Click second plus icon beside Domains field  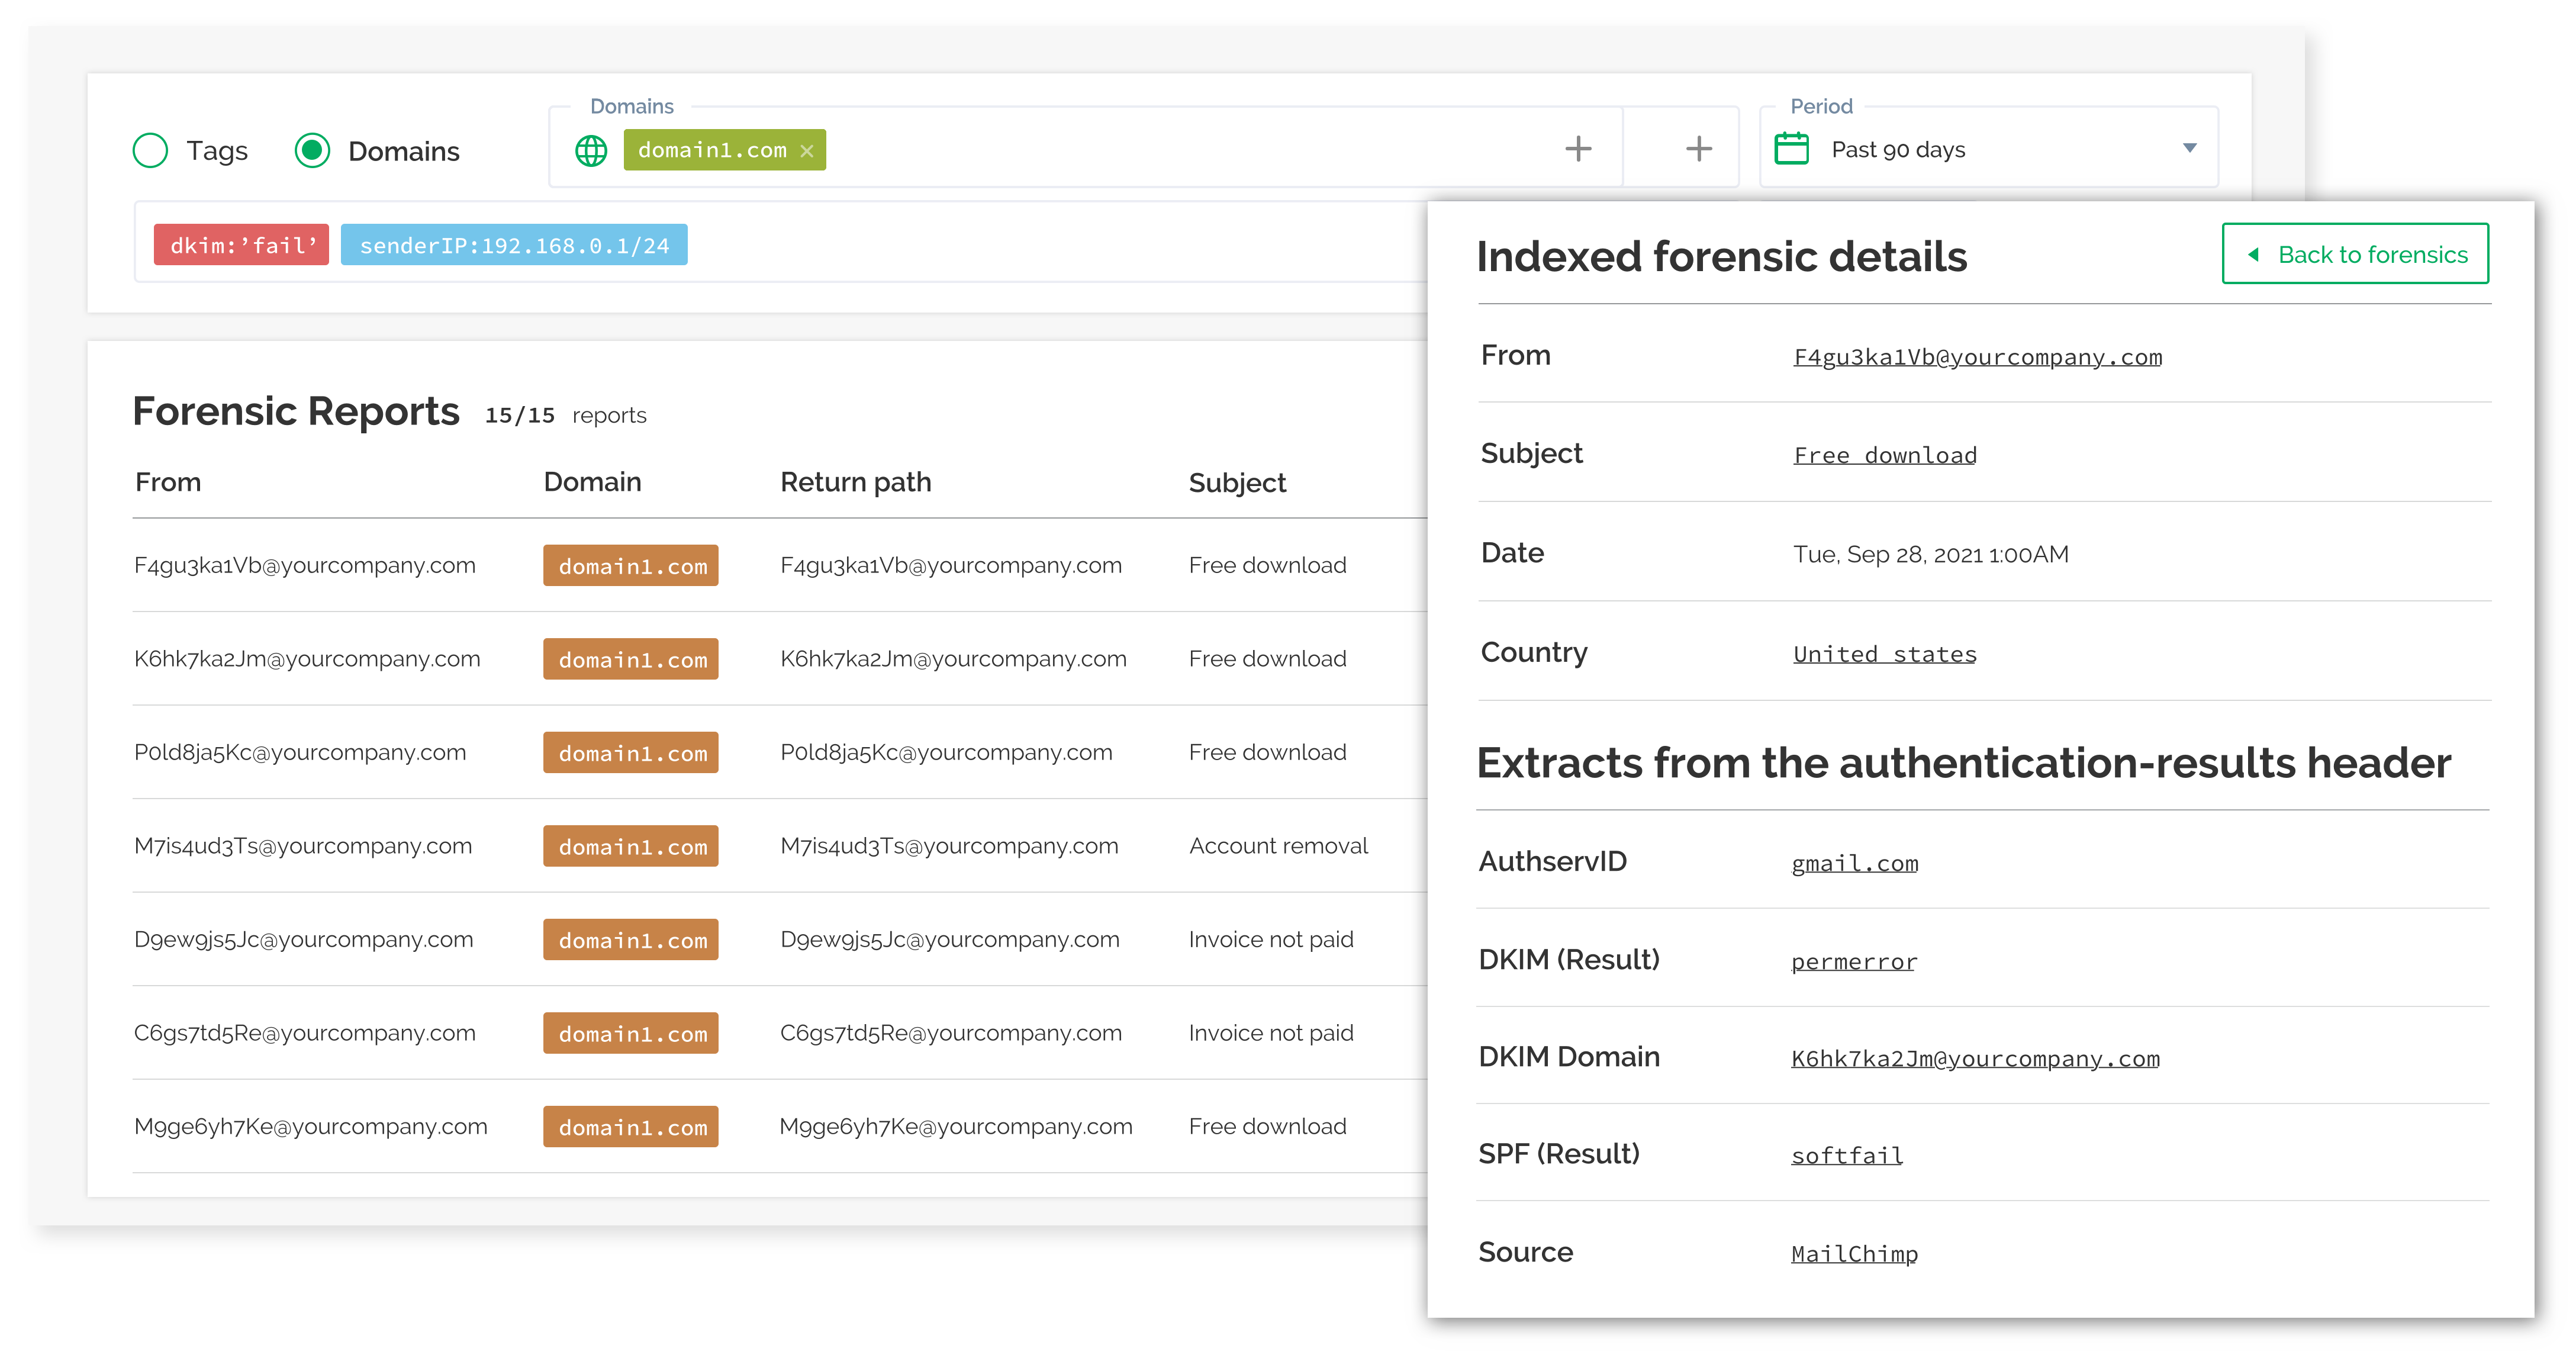click(x=1698, y=149)
